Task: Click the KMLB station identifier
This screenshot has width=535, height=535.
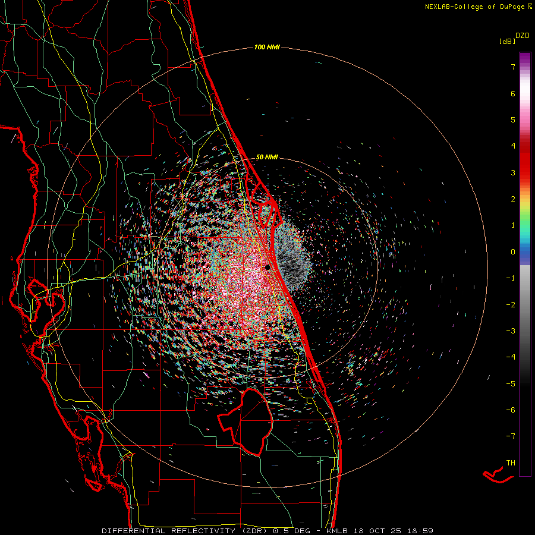Action: 338,531
